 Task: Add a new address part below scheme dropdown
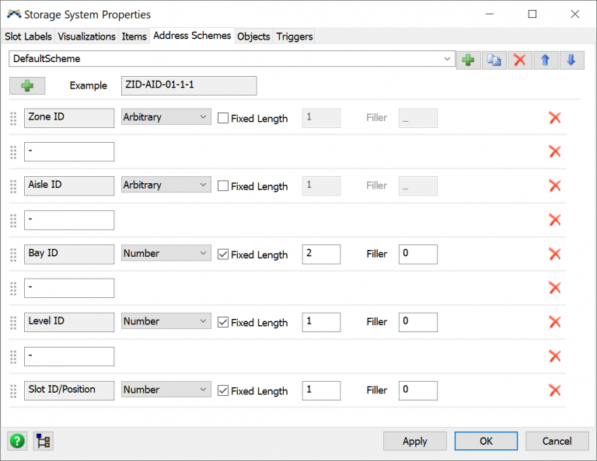tap(27, 85)
